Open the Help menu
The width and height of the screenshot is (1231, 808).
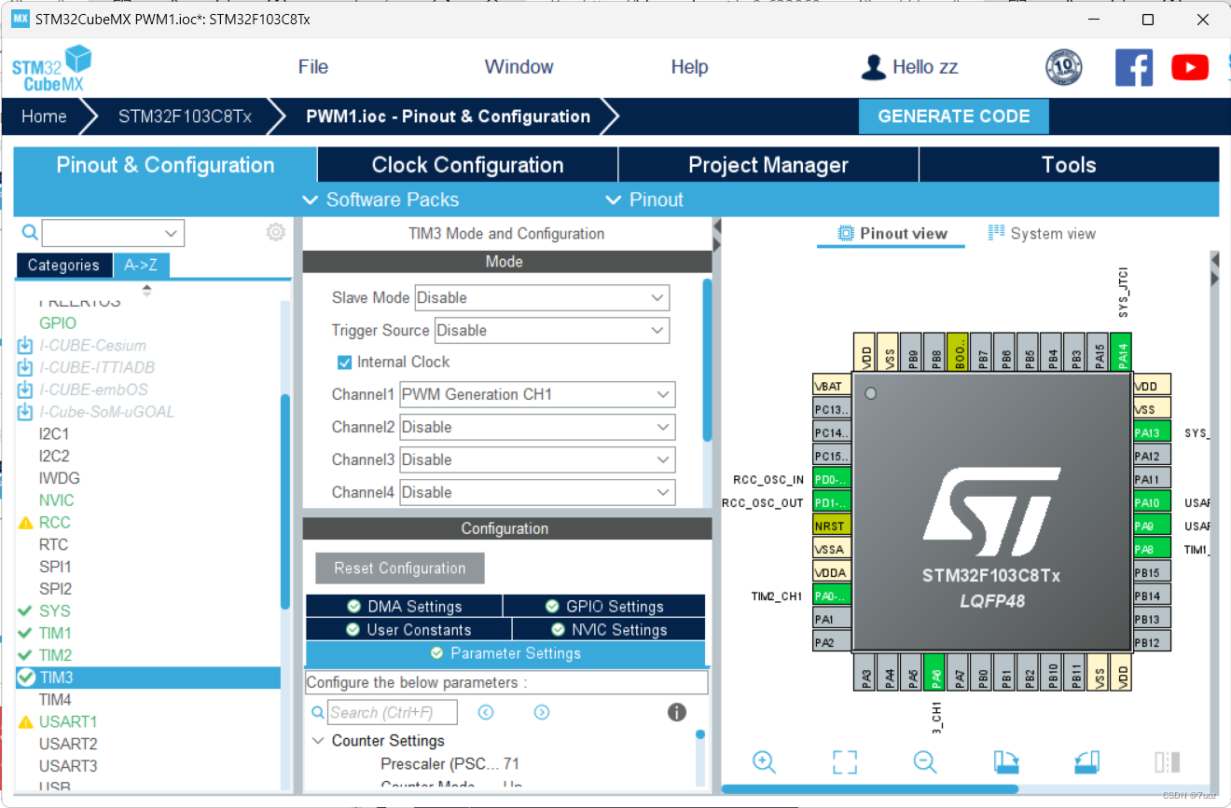click(690, 67)
